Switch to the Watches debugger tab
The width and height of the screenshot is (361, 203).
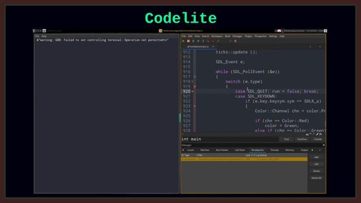[205, 150]
